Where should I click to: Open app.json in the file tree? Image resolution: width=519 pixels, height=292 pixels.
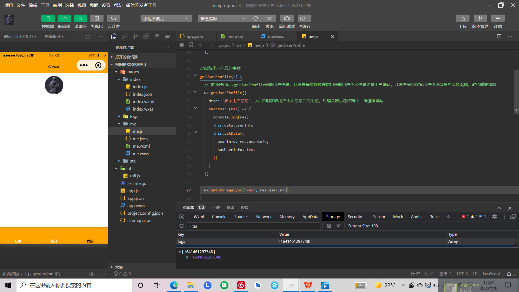point(135,198)
